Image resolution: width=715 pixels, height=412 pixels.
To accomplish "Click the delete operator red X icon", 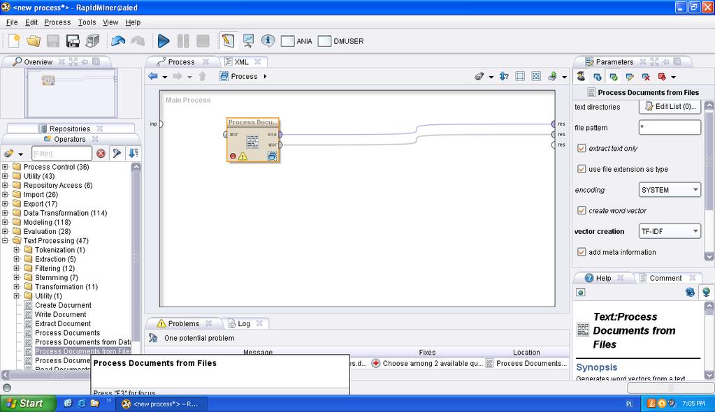I will 646,77.
